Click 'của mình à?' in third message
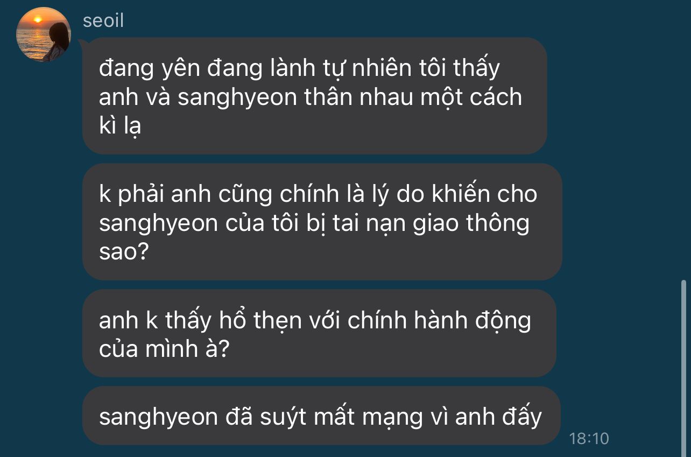 (x=165, y=349)
